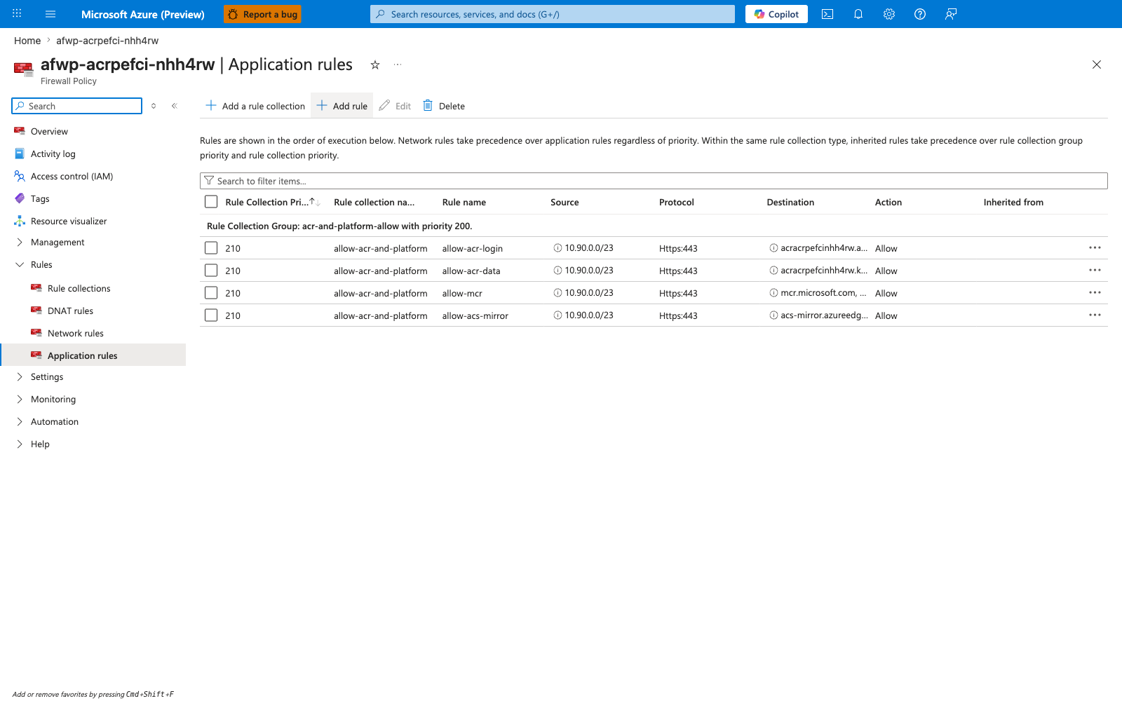Click the Add rule button
This screenshot has height=701, width=1122.
[x=342, y=106]
